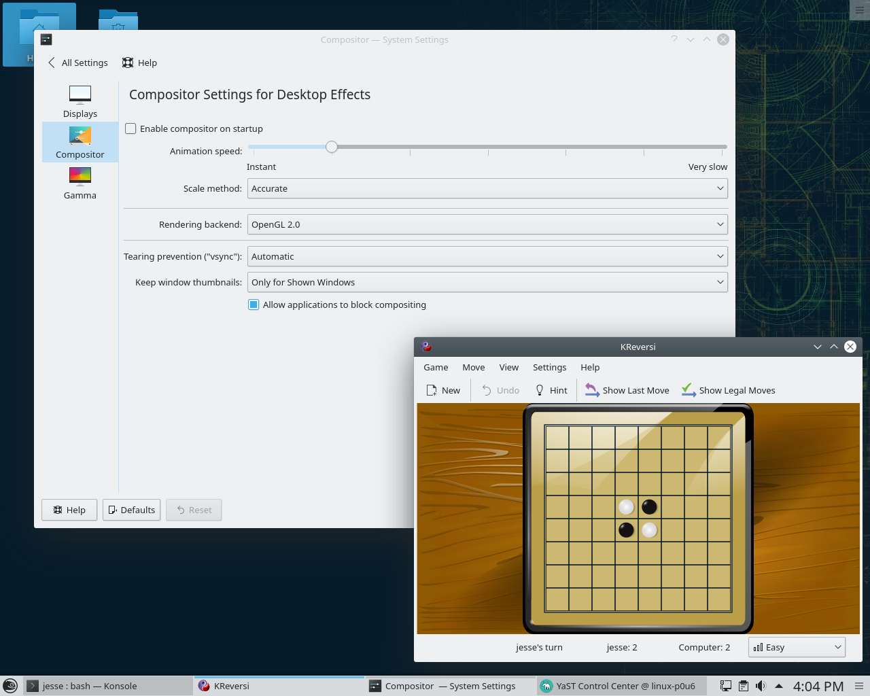Open the Game menu in KReversi
Image resolution: width=870 pixels, height=696 pixels.
click(x=436, y=367)
